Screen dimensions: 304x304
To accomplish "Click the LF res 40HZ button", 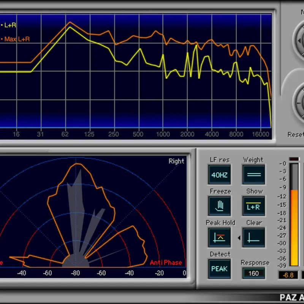I will 220,175.
